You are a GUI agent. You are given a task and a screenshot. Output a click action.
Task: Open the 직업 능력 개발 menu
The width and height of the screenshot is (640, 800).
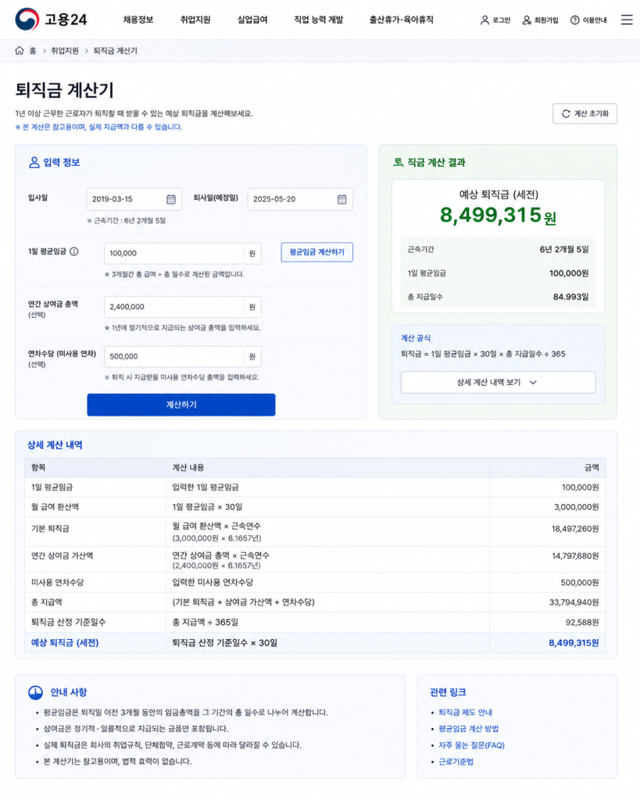319,20
